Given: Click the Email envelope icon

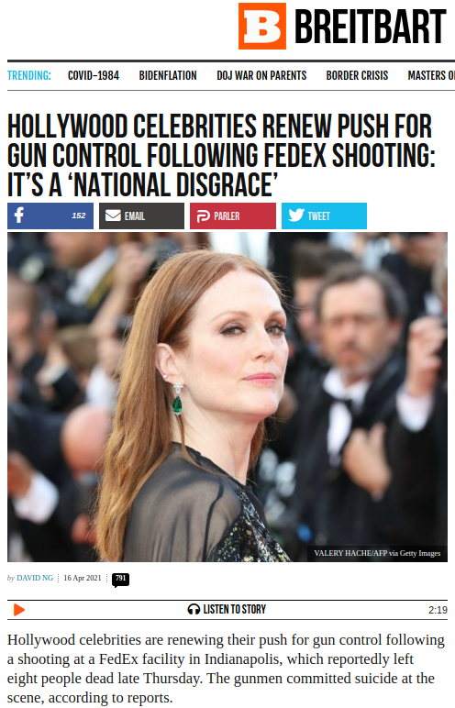Looking at the screenshot, I should click(x=113, y=216).
